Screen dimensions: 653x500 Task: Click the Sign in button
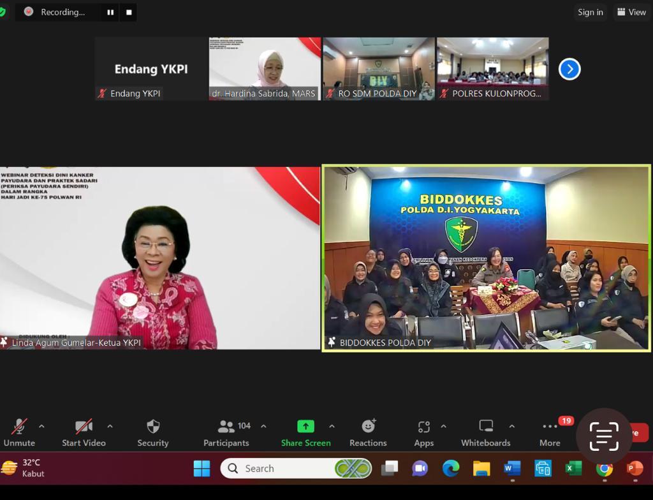pyautogui.click(x=590, y=12)
